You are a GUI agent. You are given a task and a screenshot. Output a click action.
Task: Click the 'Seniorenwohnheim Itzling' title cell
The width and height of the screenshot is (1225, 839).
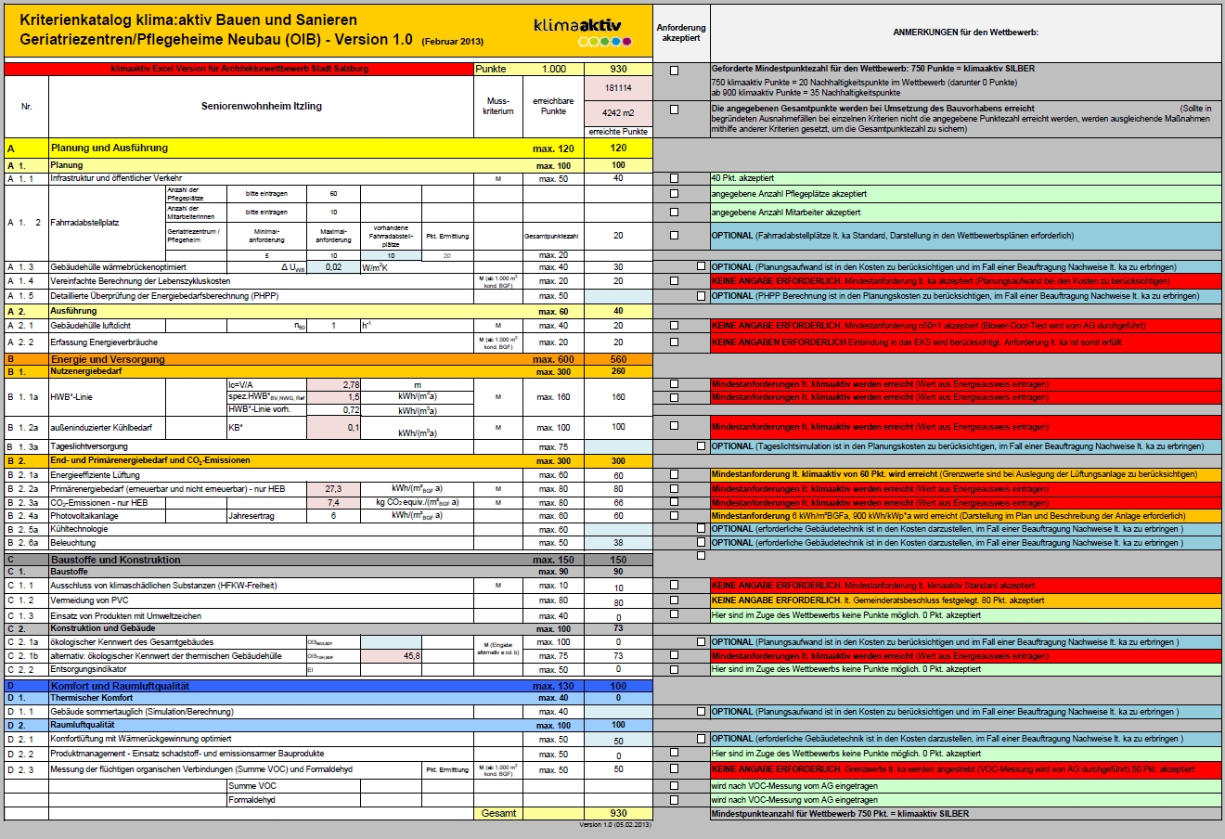[x=262, y=107]
